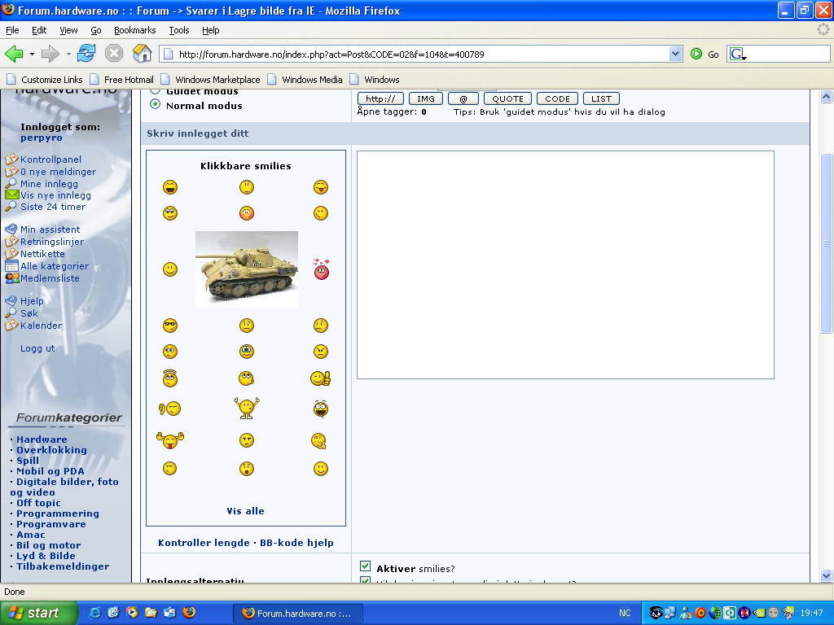
Task: Open the Siste 24 timer link
Action: (x=53, y=207)
